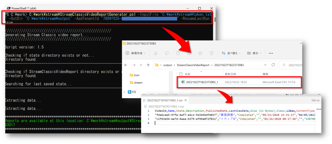This screenshot has width=332, height=144.
Task: Refresh the Explorer folder view
Action: click(x=273, y=65)
